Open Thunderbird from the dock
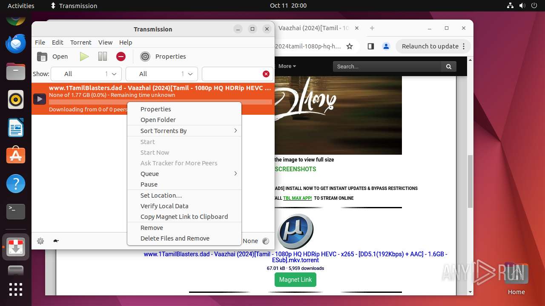This screenshot has width=545, height=306. point(16,44)
